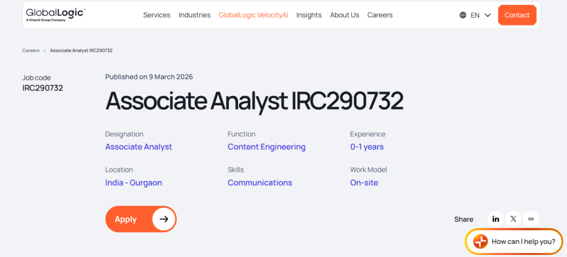The width and height of the screenshot is (567, 257).
Task: Click the arrow icon on Apply button
Action: 164,219
